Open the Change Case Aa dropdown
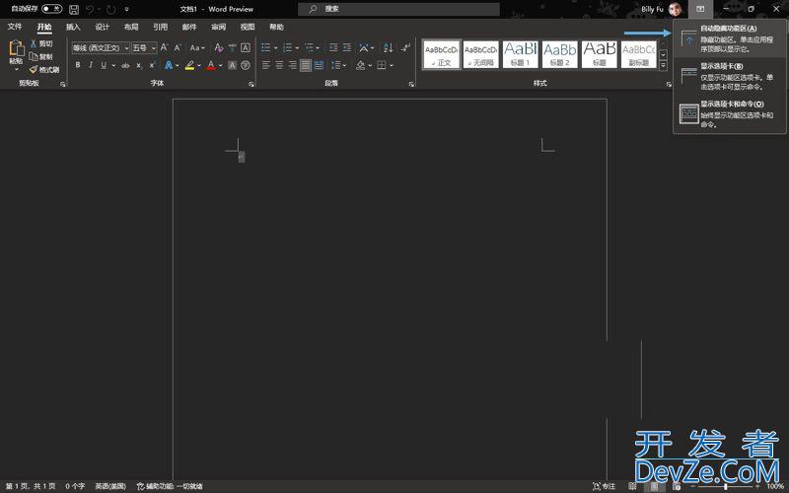 point(197,47)
